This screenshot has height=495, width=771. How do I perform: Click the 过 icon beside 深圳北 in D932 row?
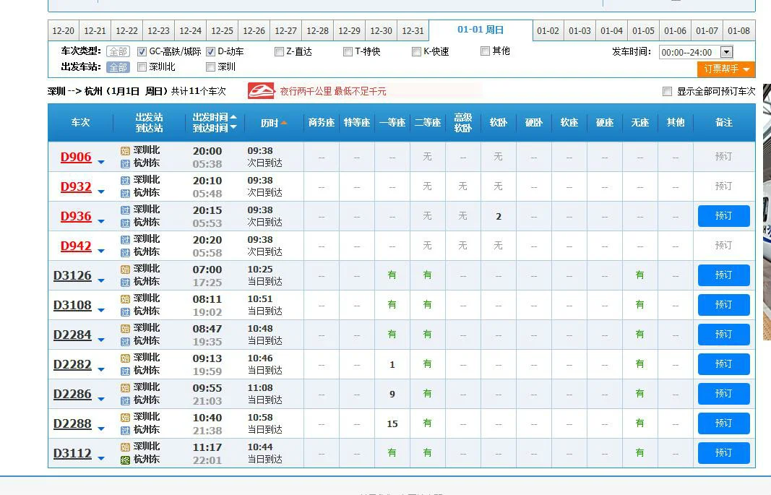tap(125, 181)
